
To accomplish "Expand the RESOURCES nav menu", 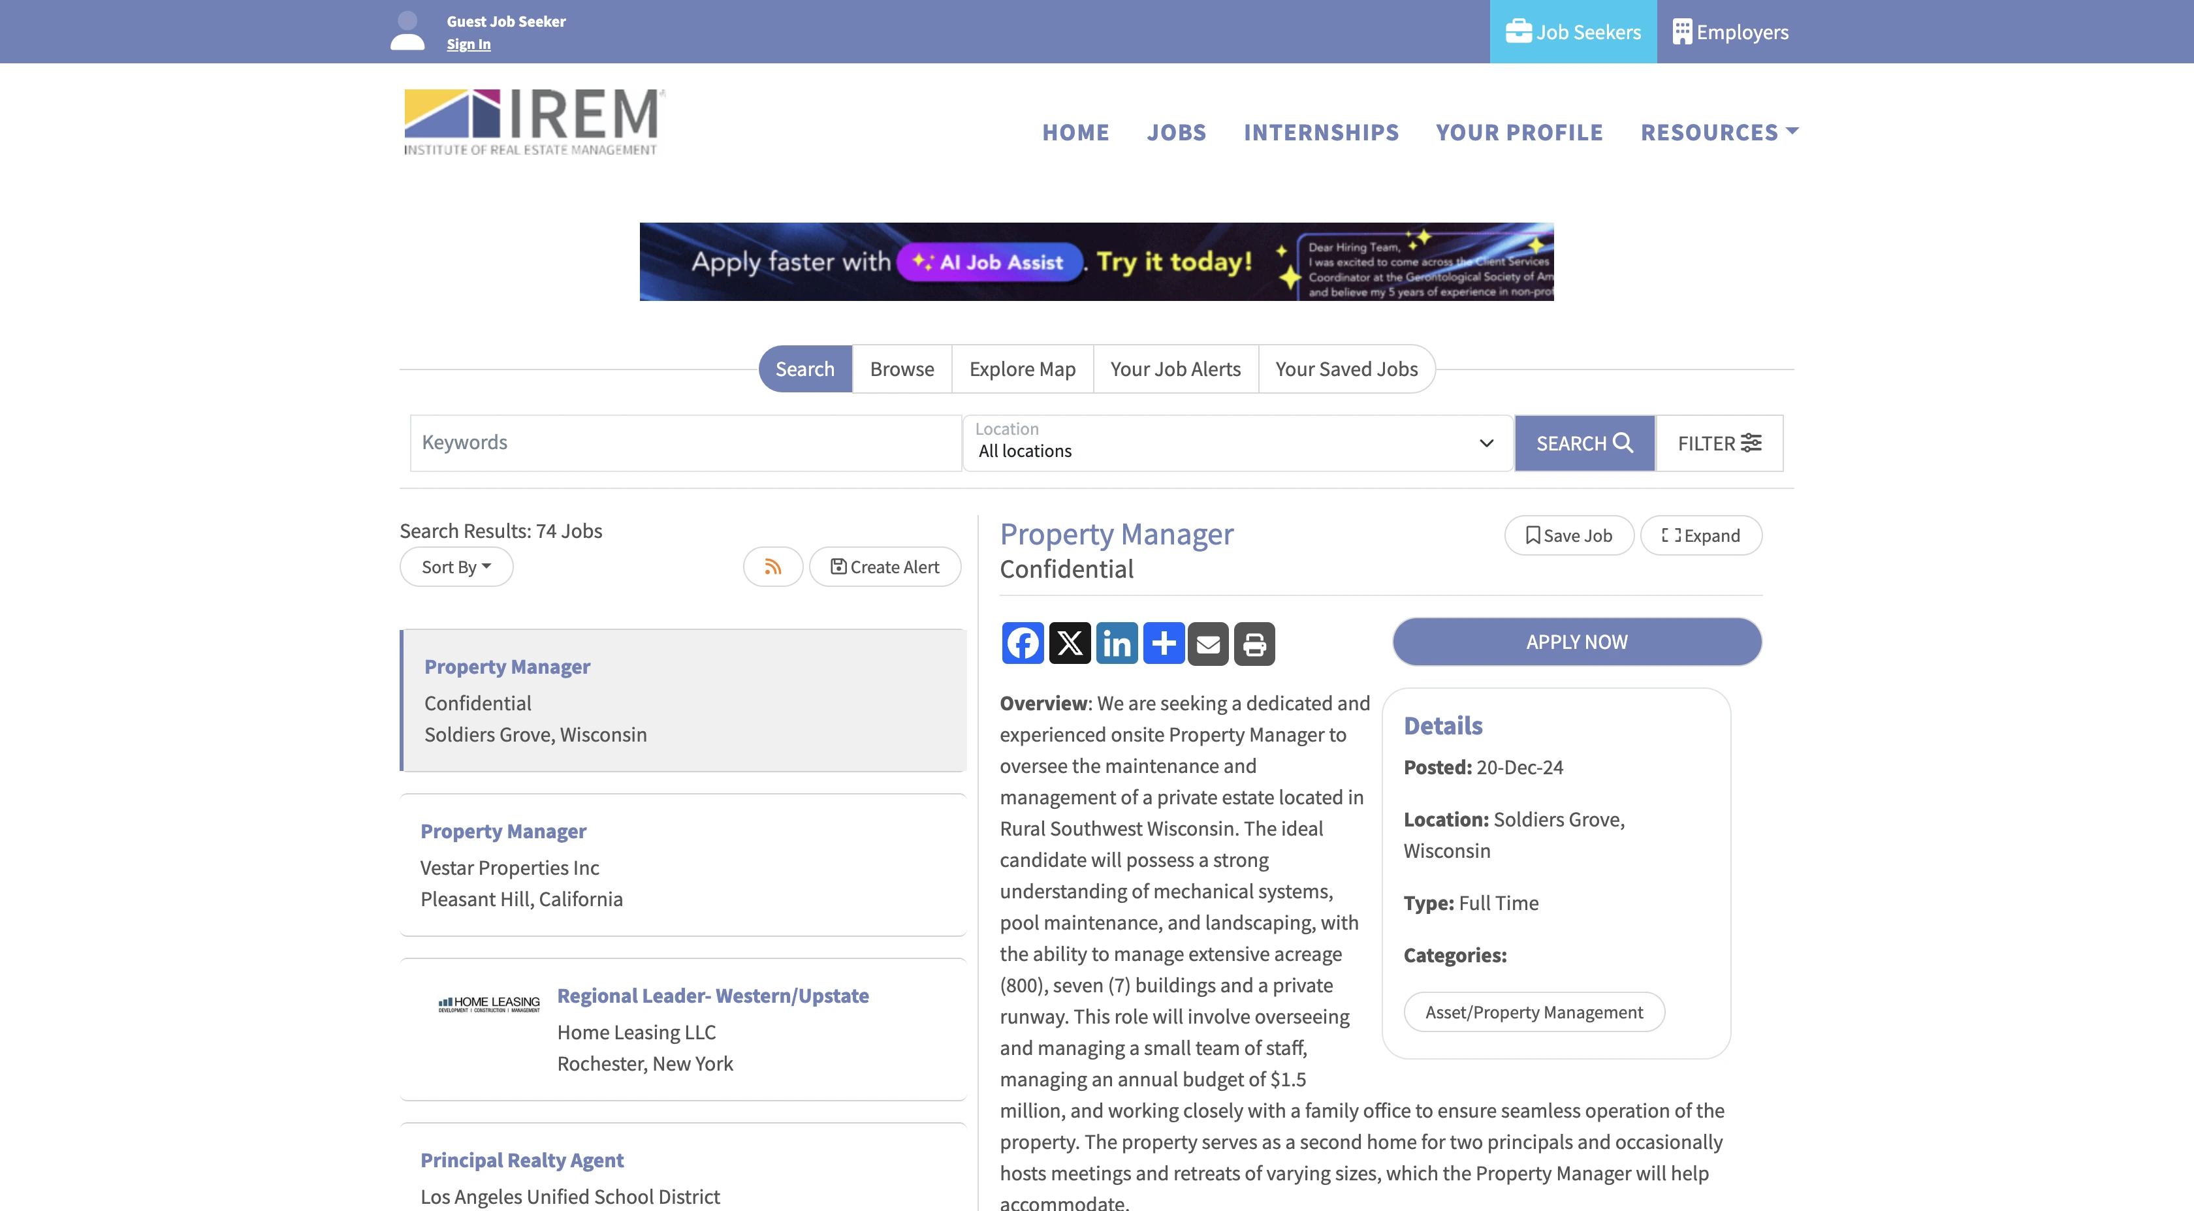I will tap(1719, 132).
